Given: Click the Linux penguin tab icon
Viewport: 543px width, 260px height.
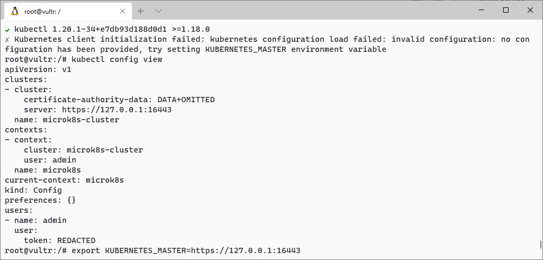Looking at the screenshot, I should tap(14, 12).
